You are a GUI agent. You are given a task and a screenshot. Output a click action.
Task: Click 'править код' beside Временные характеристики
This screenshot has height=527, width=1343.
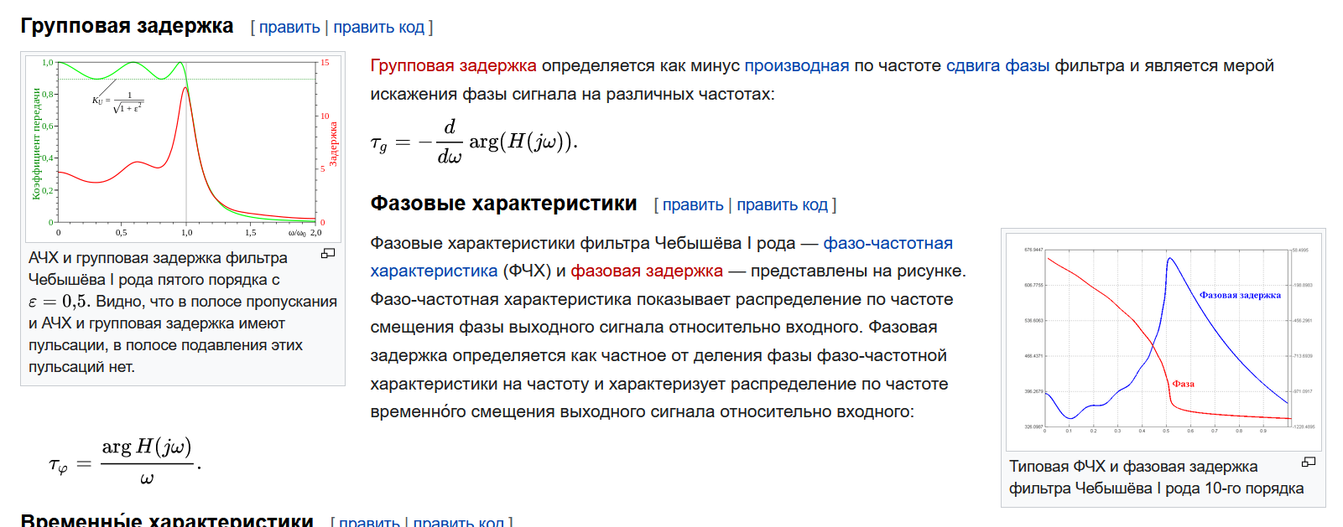(x=458, y=521)
